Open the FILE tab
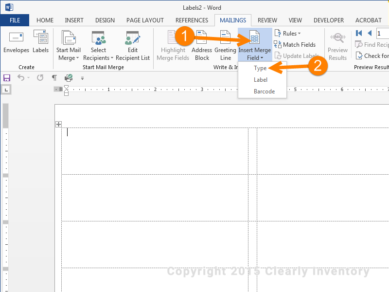Image resolution: width=389 pixels, height=292 pixels. pyautogui.click(x=15, y=20)
